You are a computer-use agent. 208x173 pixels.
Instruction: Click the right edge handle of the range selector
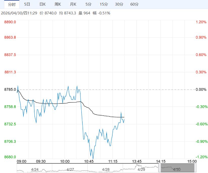pos(195,168)
